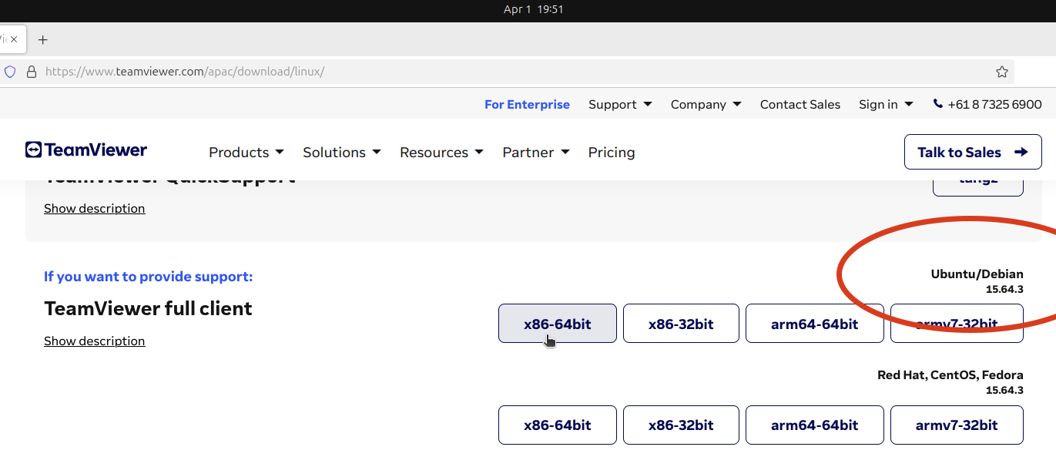Screen dimensions: 1056x467
Task: Click the lock icon in address bar
Action: (x=32, y=72)
